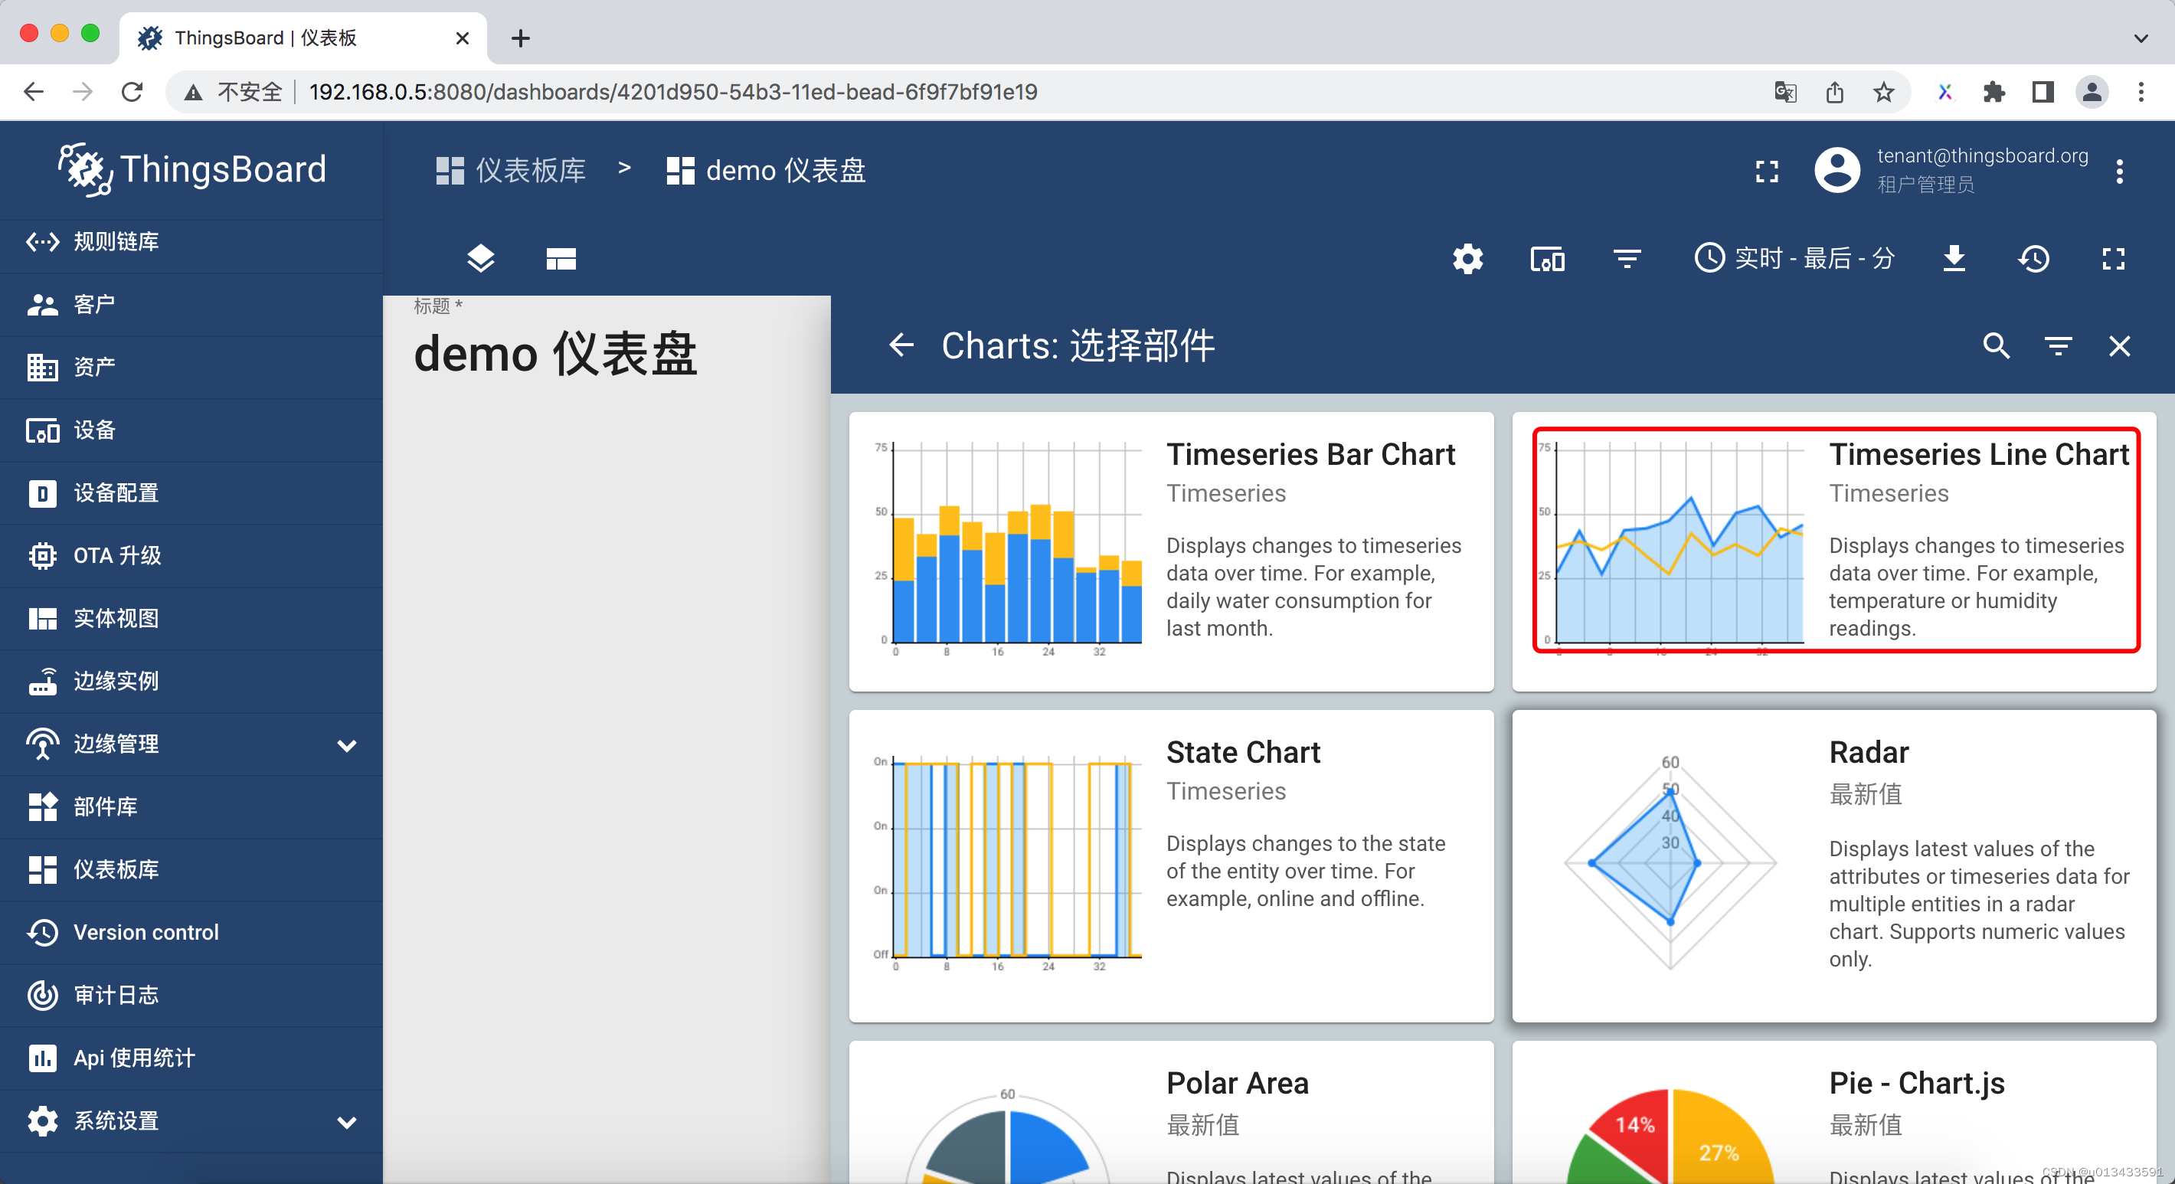The height and width of the screenshot is (1184, 2175).
Task: Bookmark this page with the star icon
Action: point(1883,92)
